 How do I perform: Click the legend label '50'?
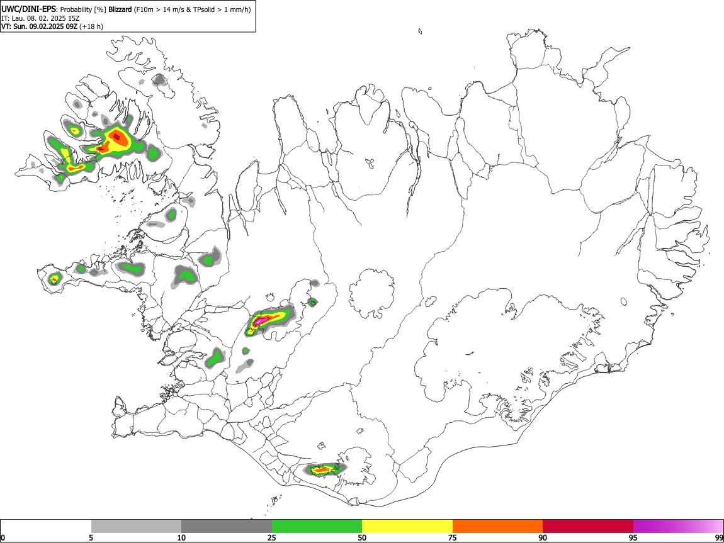(x=362, y=537)
